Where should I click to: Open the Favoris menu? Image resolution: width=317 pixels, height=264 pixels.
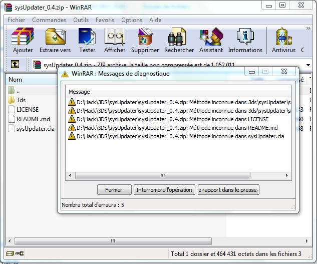(x=105, y=20)
